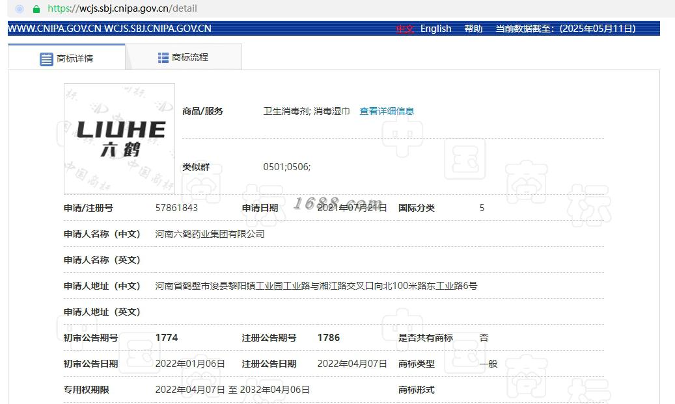
Task: Open the 帮助 help link
Action: pos(473,29)
